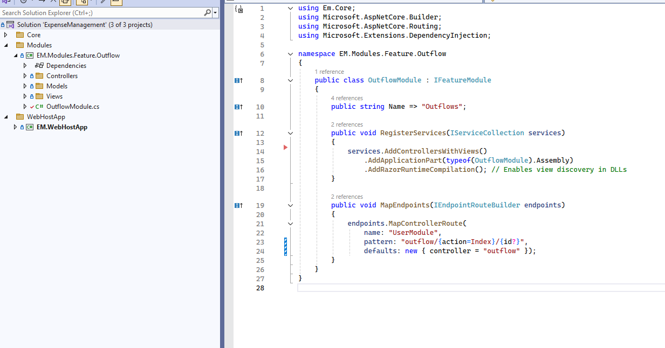Click the braces structure icon beside line 1
This screenshot has height=348, width=665.
pyautogui.click(x=239, y=9)
